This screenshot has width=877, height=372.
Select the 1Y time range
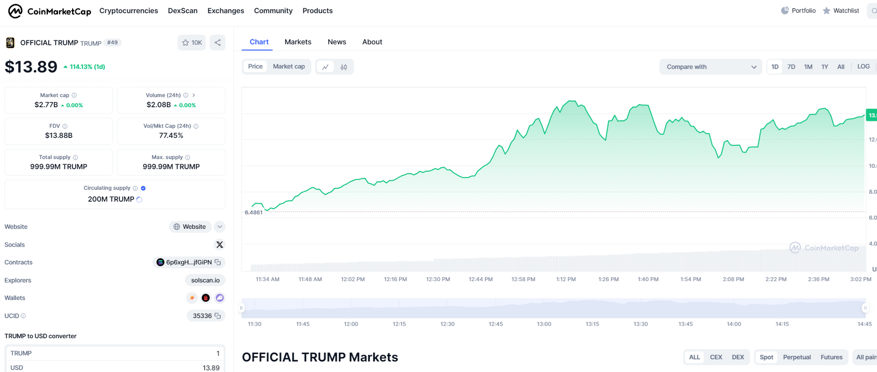click(x=825, y=67)
